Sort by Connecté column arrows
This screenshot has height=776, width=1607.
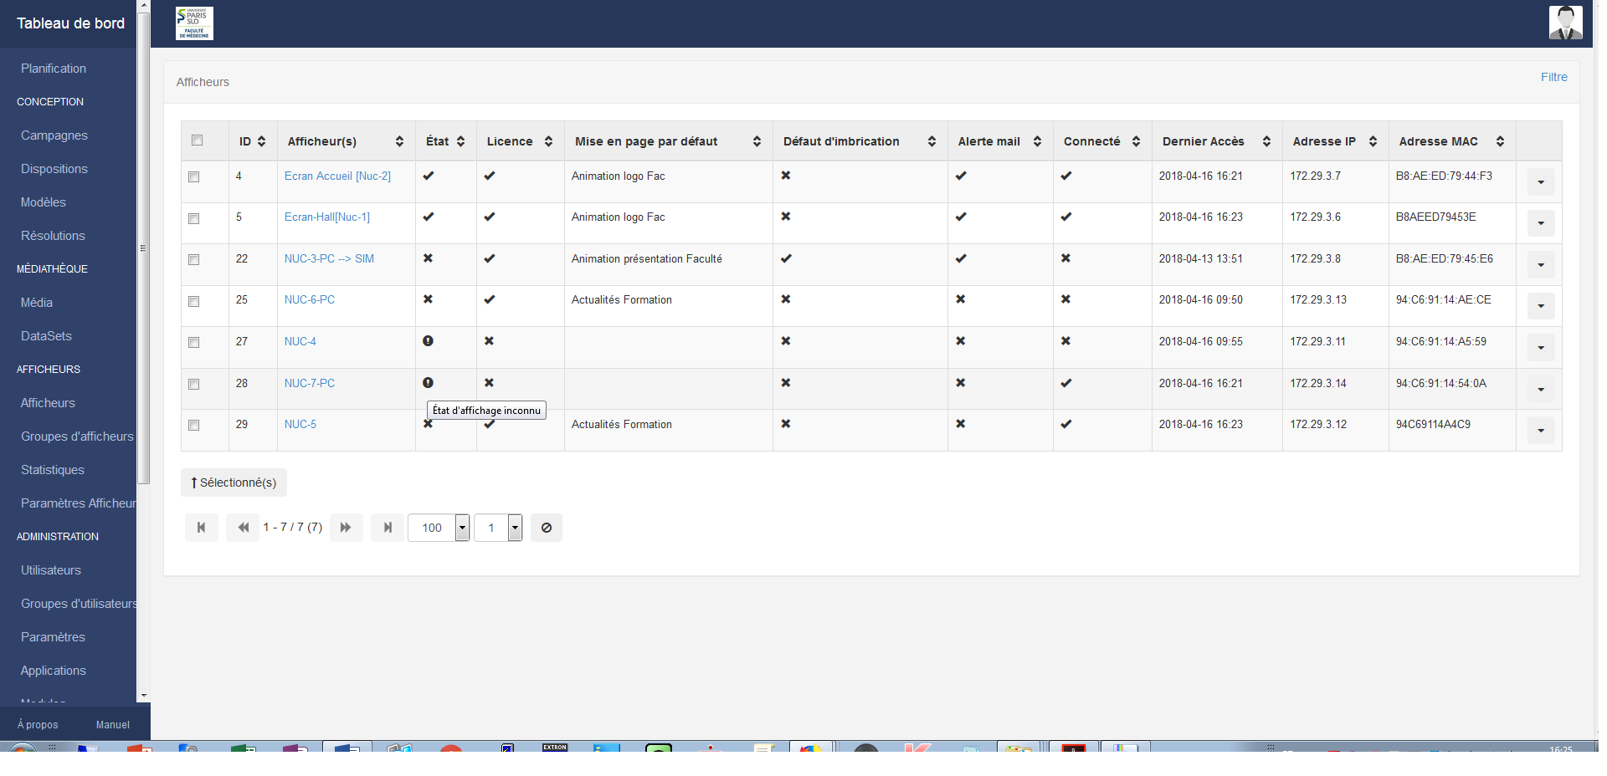click(1136, 141)
